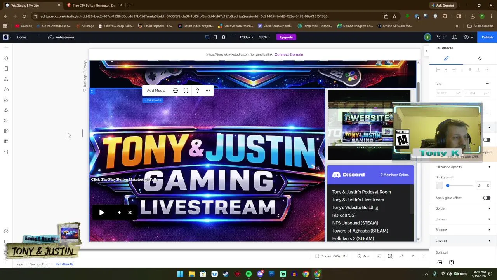Viewport: 497px width, 280px height.
Task: Open the CMS table icon in sidebar
Action: tap(6, 141)
